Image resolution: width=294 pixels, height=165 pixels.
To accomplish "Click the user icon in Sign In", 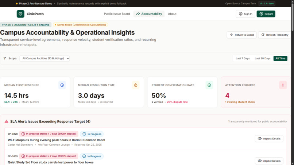I will [x=241, y=14].
